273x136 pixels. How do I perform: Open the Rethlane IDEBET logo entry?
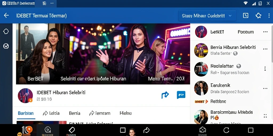pyautogui.click(x=210, y=101)
